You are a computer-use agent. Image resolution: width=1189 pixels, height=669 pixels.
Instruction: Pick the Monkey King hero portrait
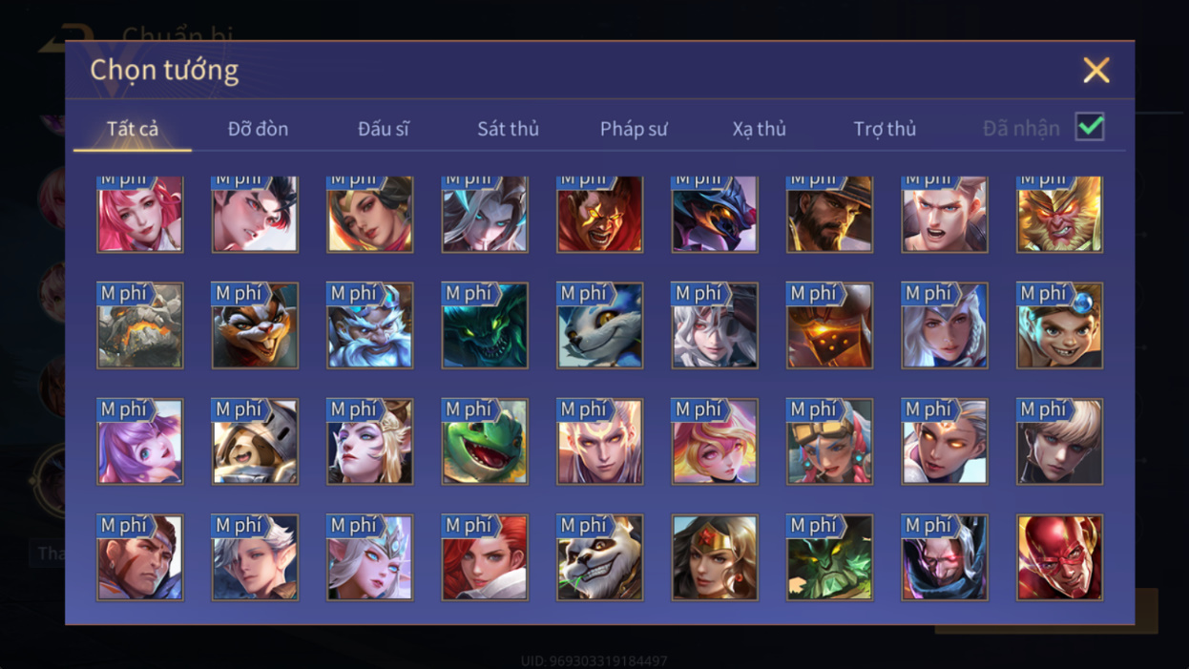[x=1059, y=214]
